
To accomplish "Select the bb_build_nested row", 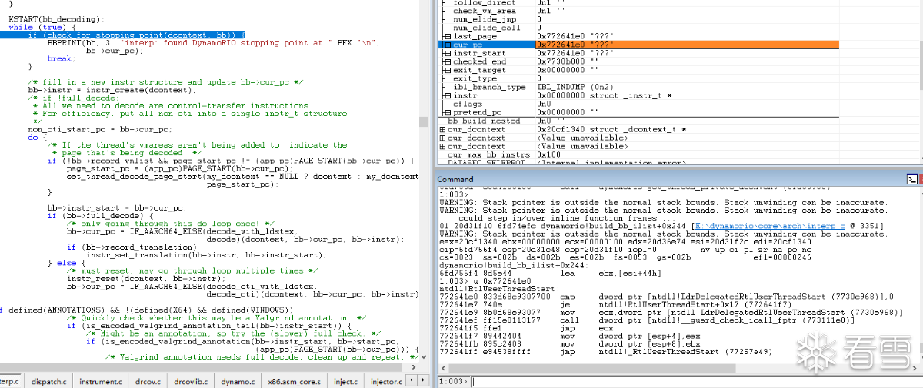I will pyautogui.click(x=679, y=121).
